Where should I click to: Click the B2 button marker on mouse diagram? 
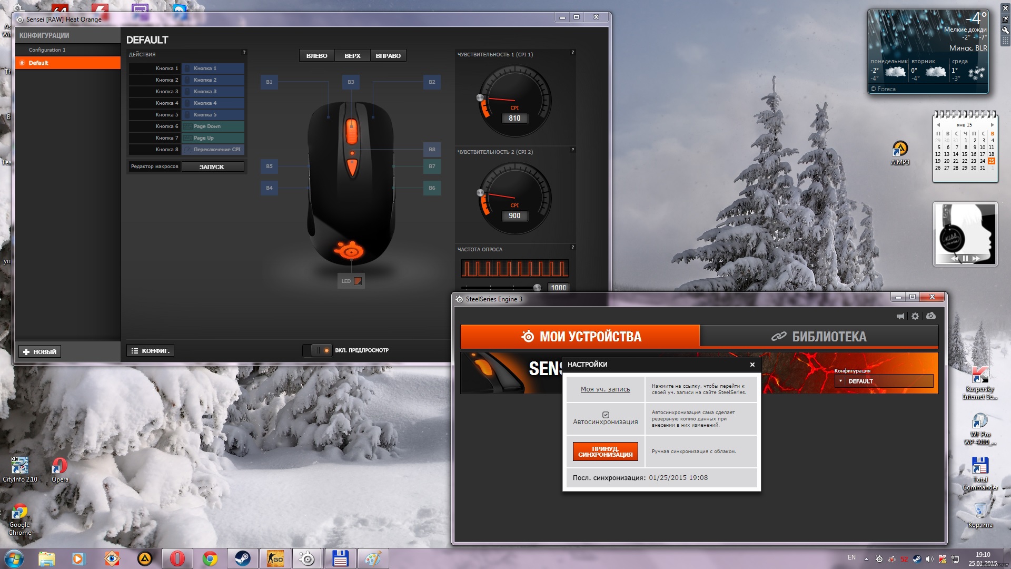pyautogui.click(x=432, y=82)
